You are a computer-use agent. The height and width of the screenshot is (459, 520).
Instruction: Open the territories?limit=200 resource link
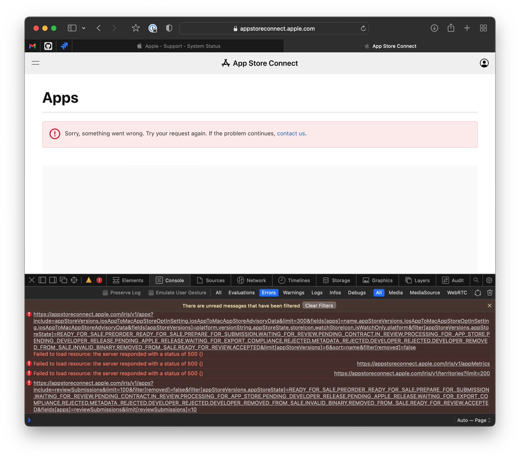pyautogui.click(x=412, y=373)
